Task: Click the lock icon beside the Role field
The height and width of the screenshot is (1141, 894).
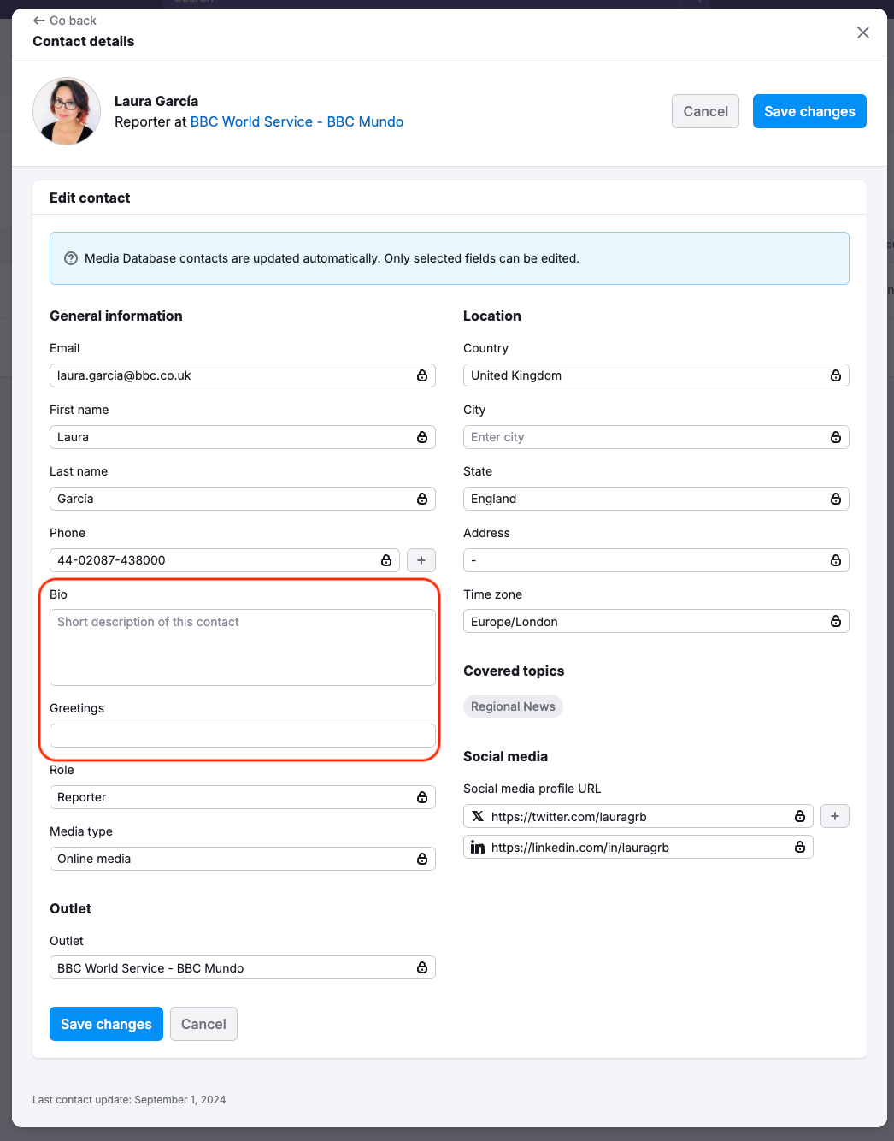Action: [x=421, y=797]
